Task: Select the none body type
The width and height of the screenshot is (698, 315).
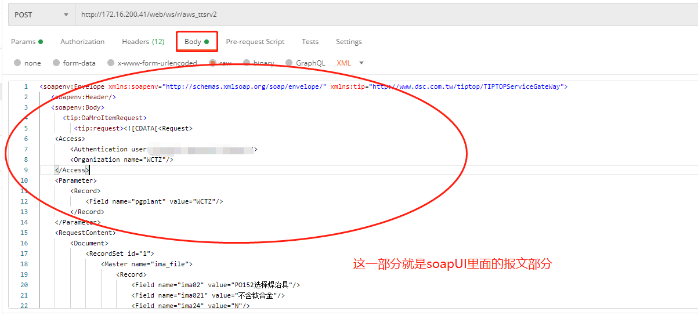Action: 27,63
